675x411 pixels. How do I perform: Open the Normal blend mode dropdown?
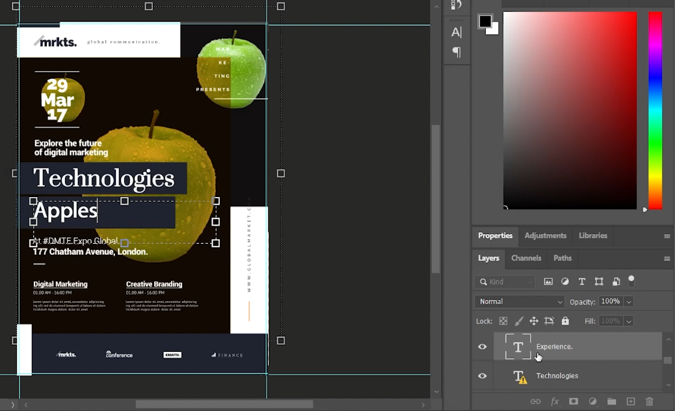pos(520,302)
